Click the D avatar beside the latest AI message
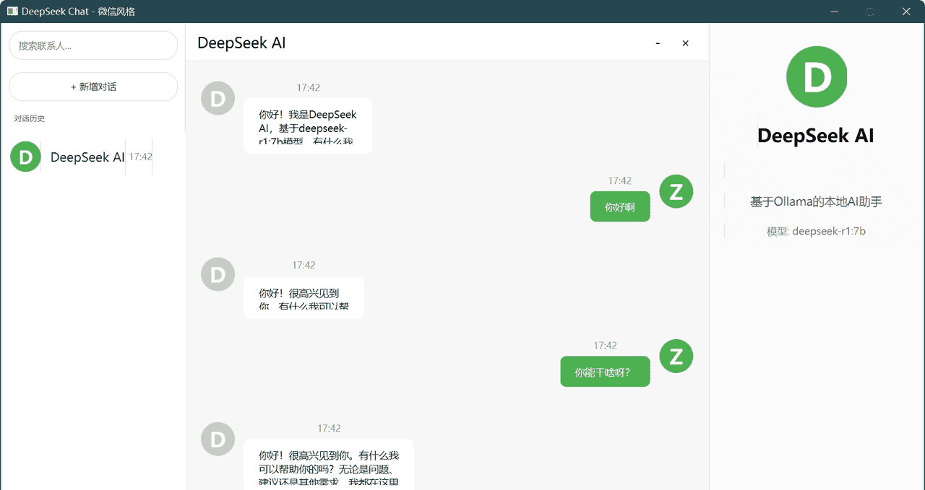The image size is (925, 490). [x=218, y=439]
